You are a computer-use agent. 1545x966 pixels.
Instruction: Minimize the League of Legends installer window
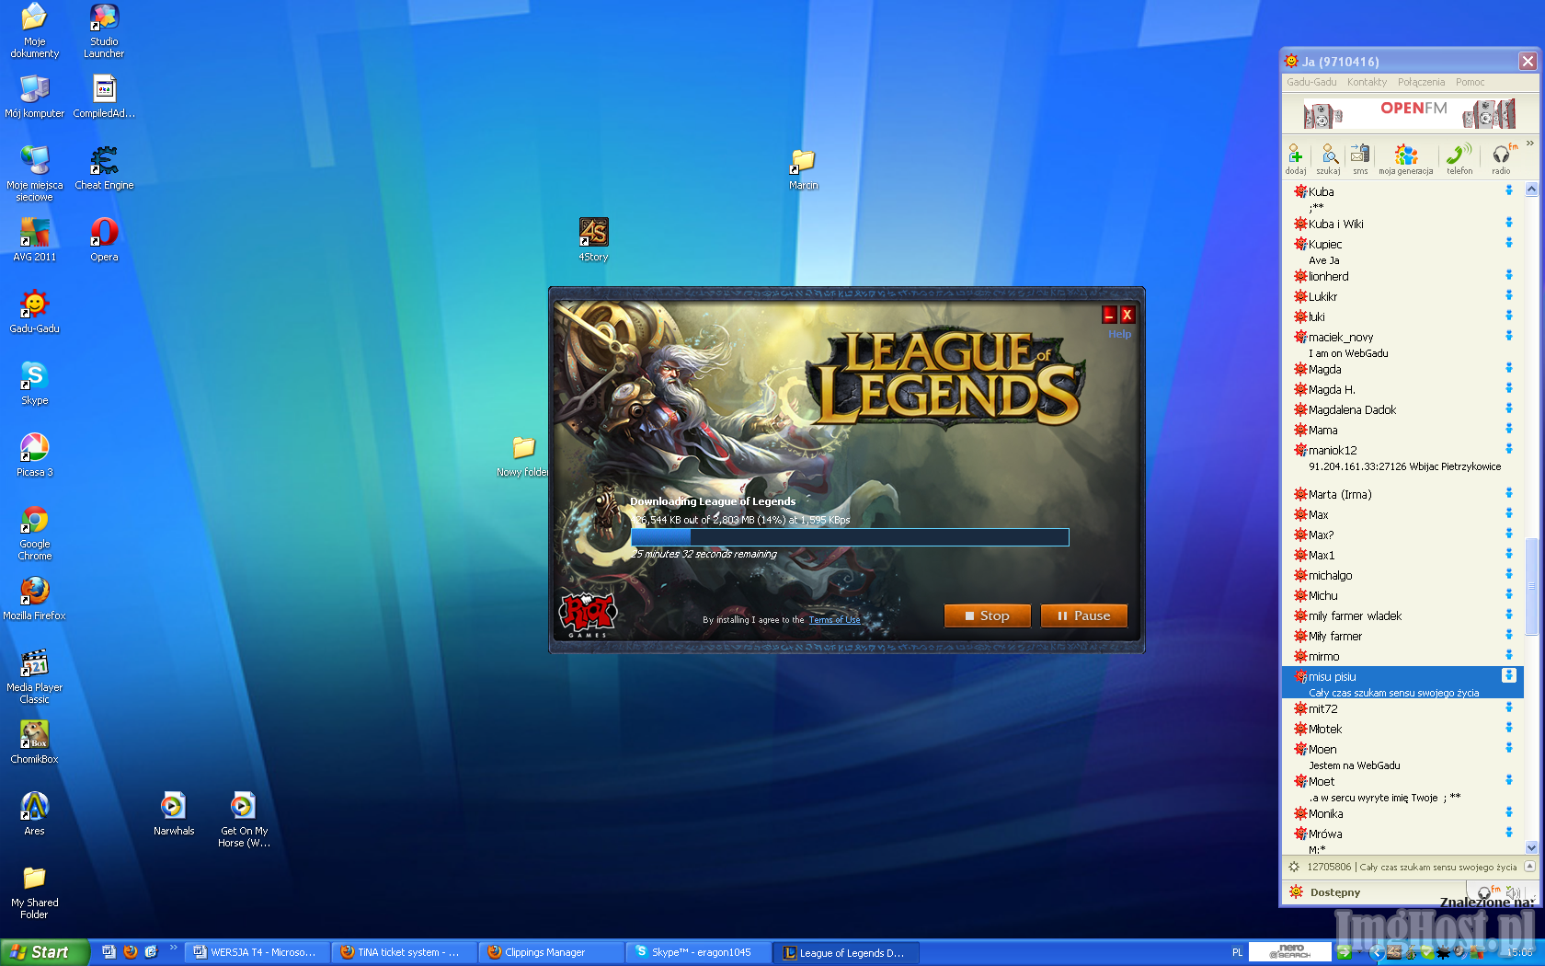point(1109,315)
